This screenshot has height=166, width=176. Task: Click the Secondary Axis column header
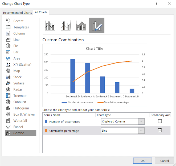[x=160, y=115]
